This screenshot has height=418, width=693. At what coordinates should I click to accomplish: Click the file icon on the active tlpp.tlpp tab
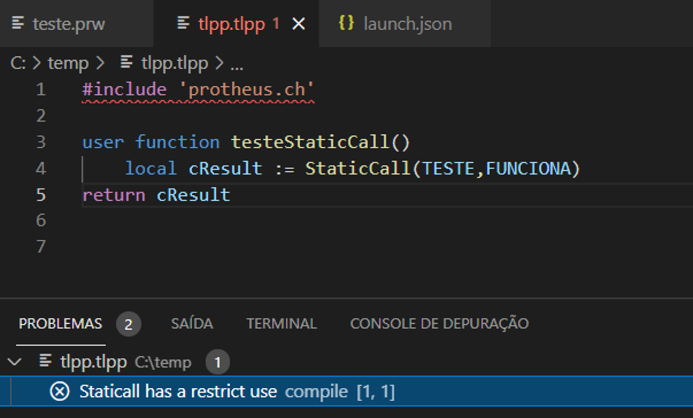183,23
